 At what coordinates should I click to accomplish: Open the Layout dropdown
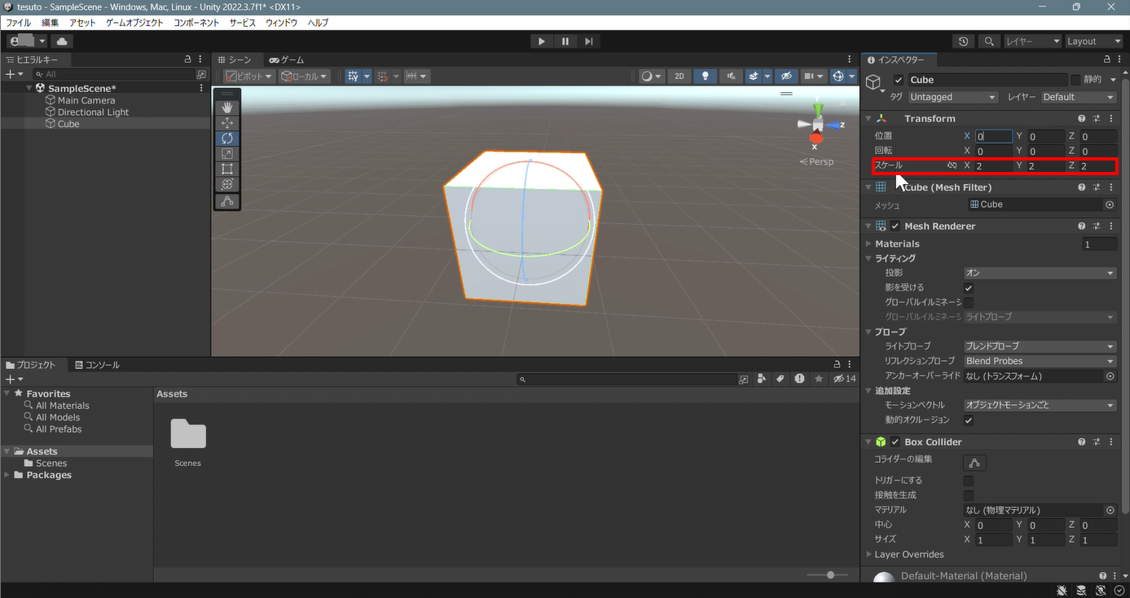(x=1094, y=41)
